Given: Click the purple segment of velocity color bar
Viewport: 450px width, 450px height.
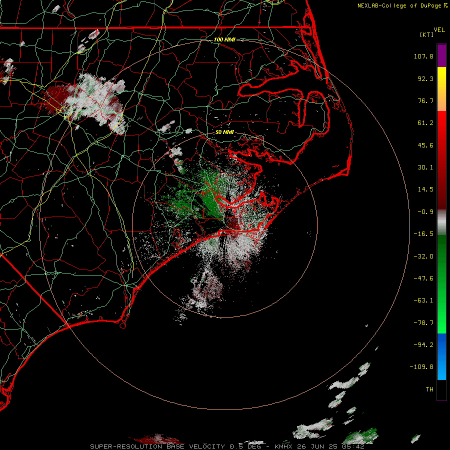Looking at the screenshot, I should click(441, 55).
